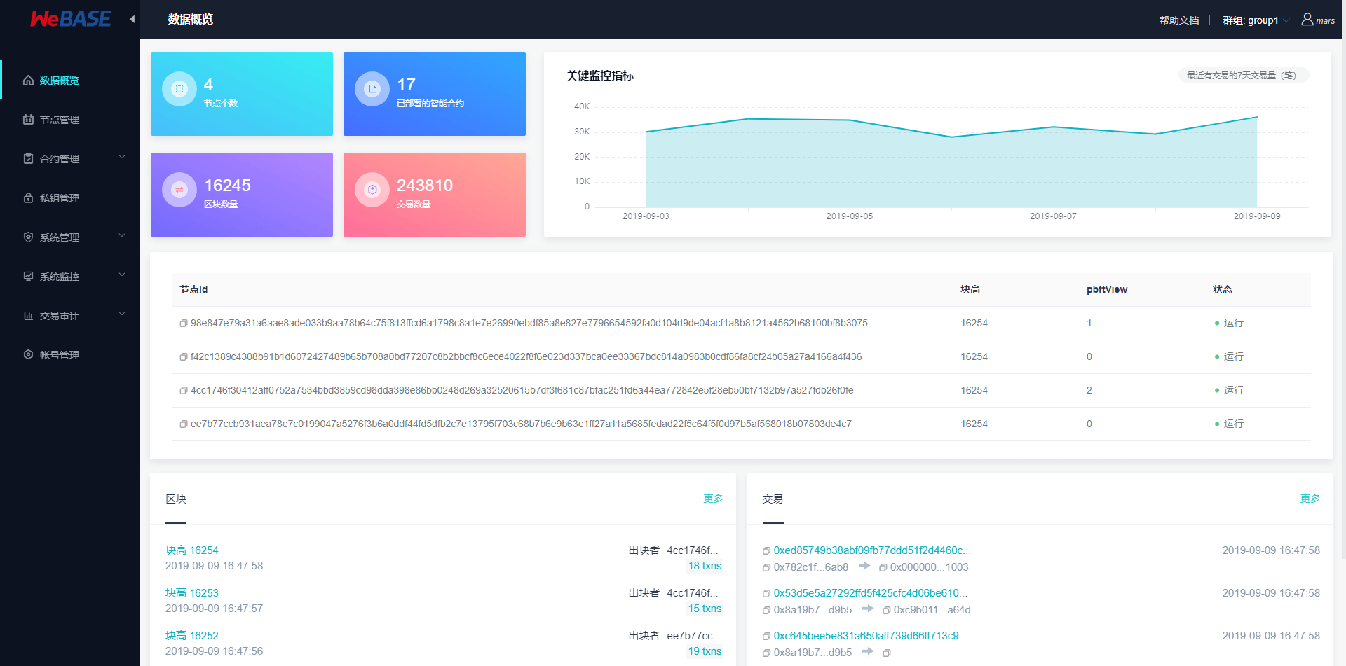
Task: Click the 区块 panel tab title
Action: coord(176,499)
